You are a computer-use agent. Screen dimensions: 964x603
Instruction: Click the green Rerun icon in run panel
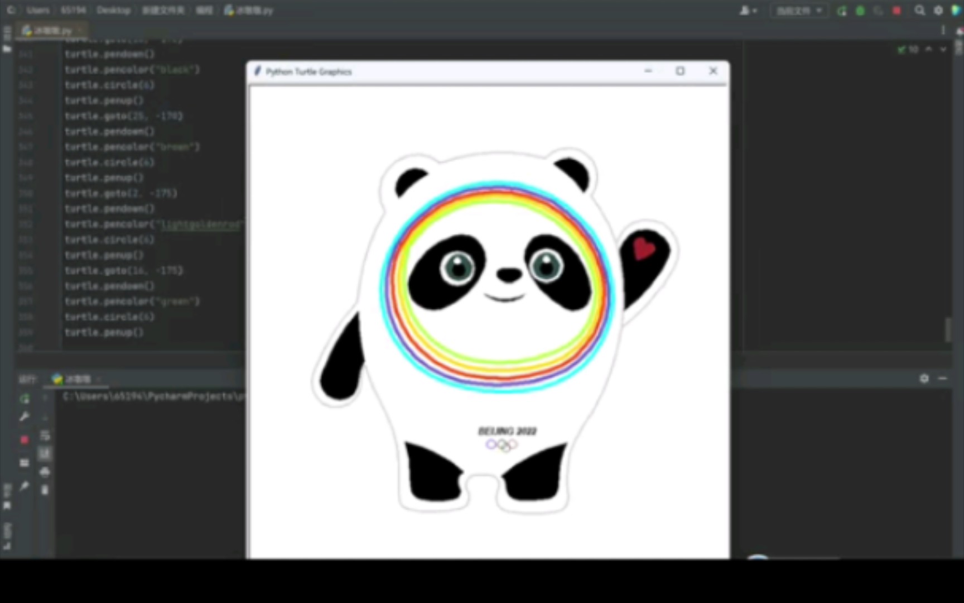coord(24,399)
